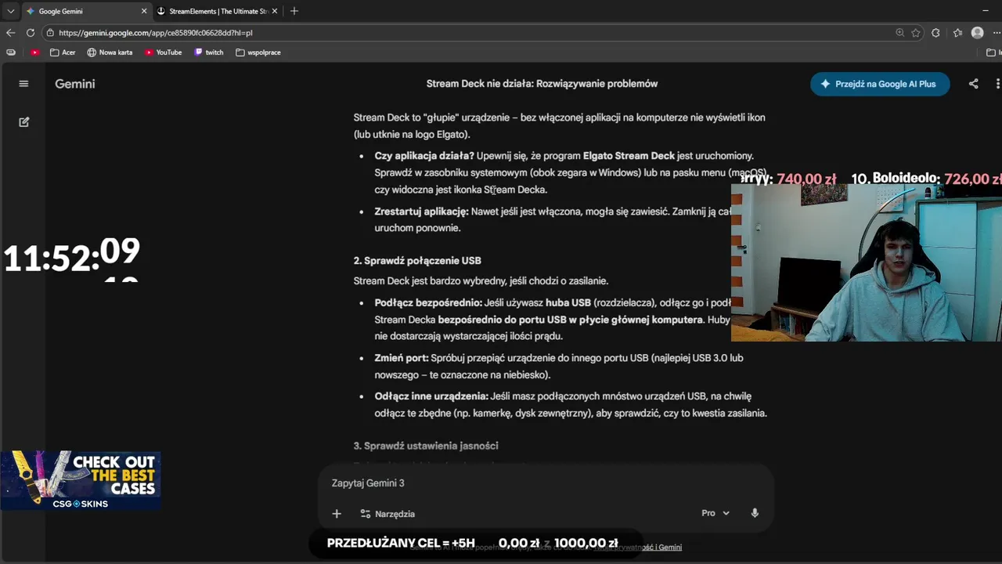
Task: Click the conversation title Stream Deck nie działa
Action: [x=542, y=84]
